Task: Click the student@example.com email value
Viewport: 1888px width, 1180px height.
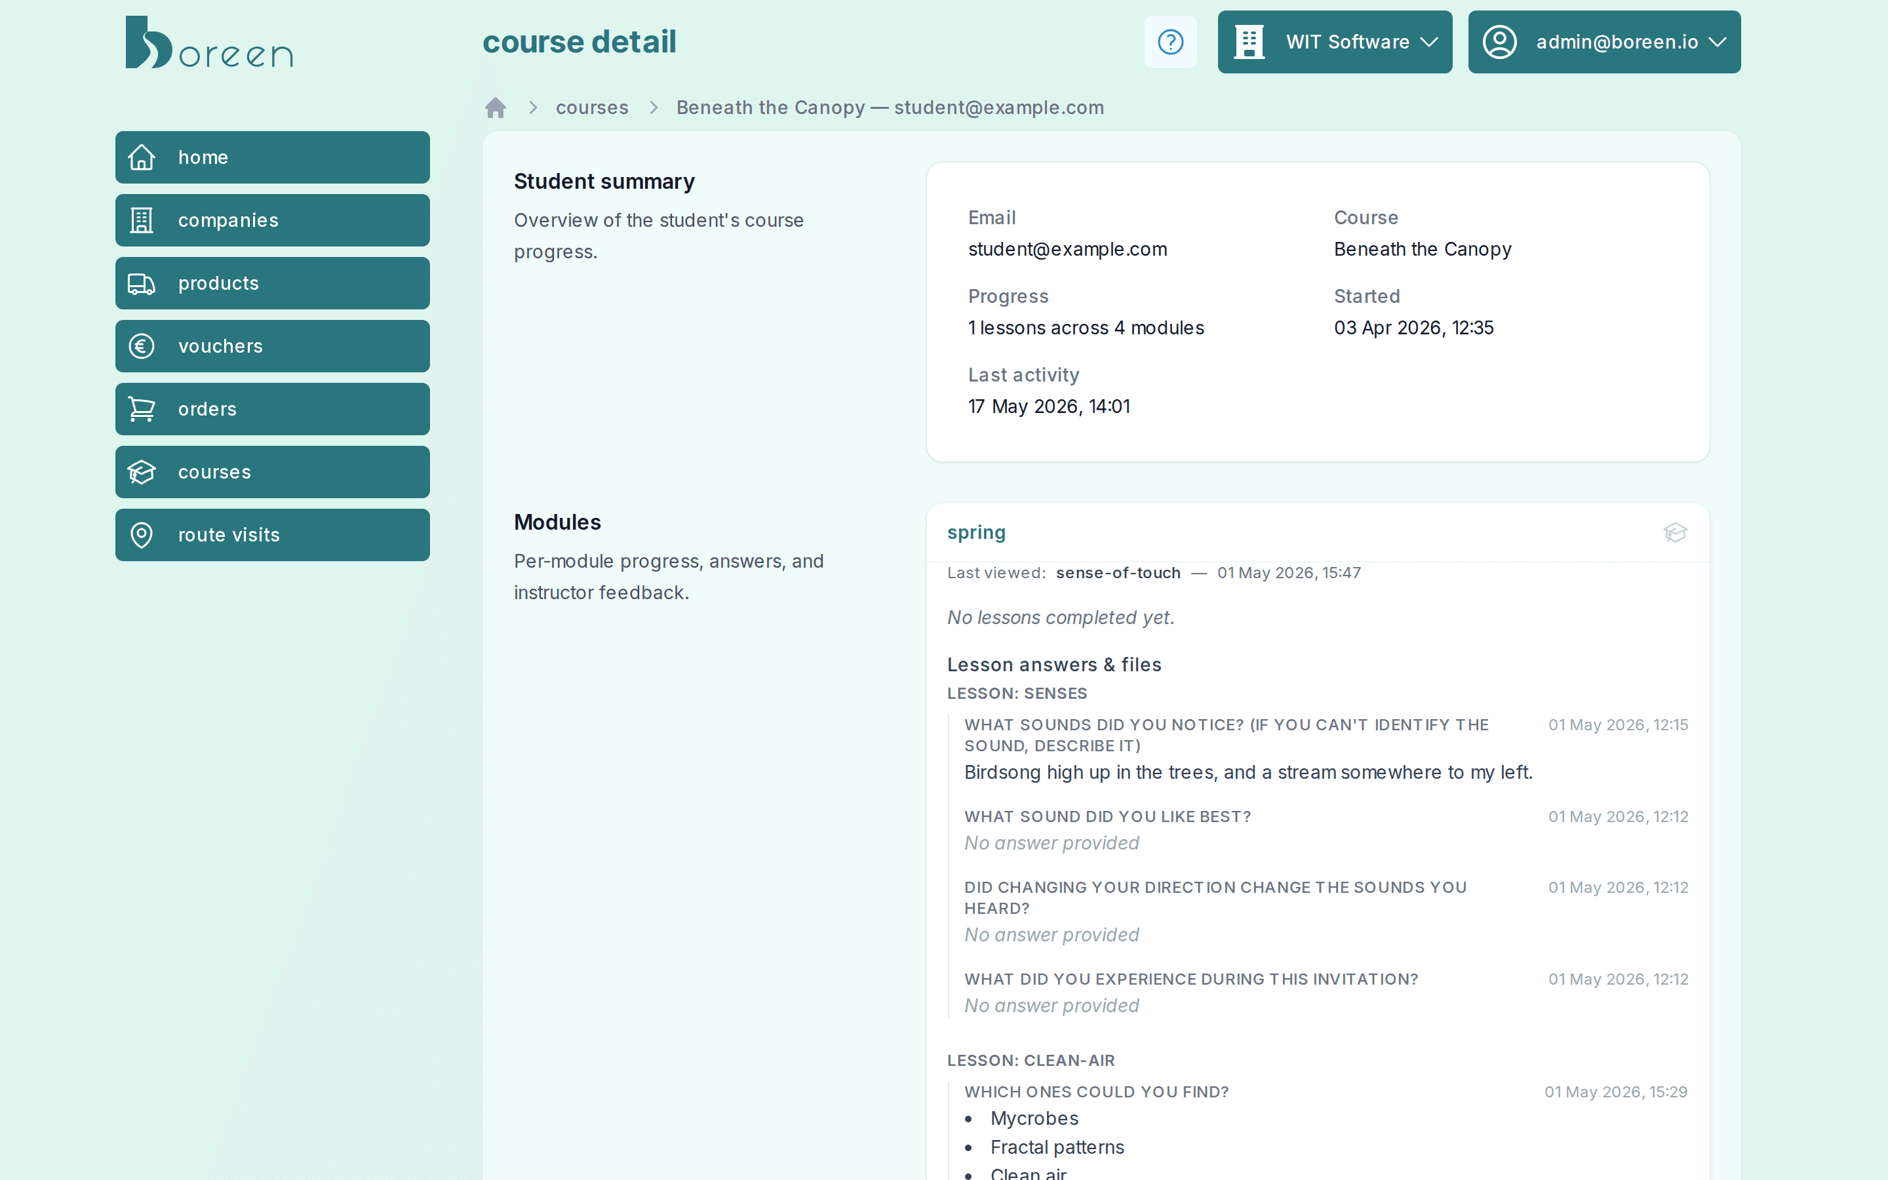Action: coord(1067,249)
